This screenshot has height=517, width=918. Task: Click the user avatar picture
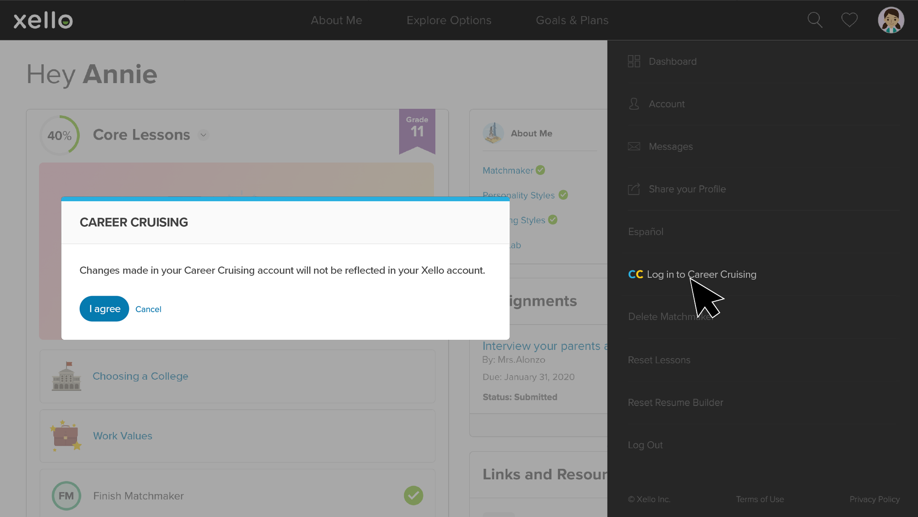coord(891,20)
